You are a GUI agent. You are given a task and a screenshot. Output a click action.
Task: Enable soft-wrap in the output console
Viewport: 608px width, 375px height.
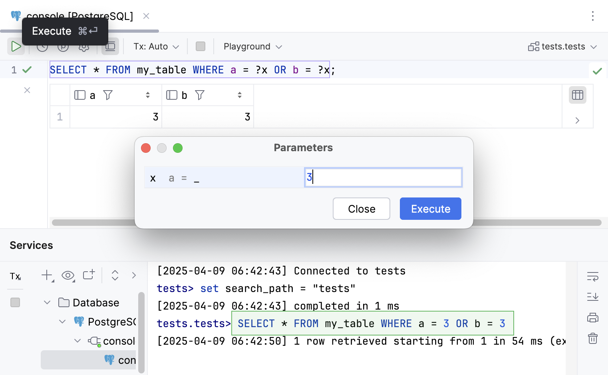tap(593, 276)
